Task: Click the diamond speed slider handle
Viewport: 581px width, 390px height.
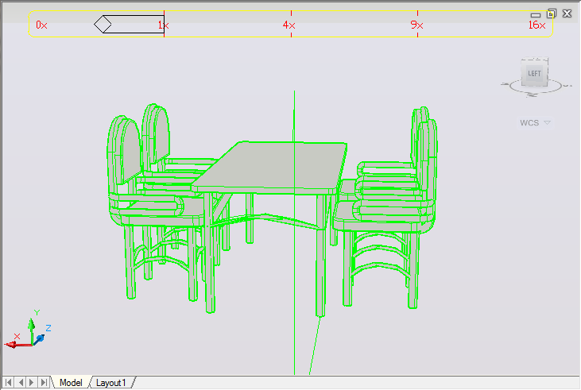Action: tap(103, 25)
